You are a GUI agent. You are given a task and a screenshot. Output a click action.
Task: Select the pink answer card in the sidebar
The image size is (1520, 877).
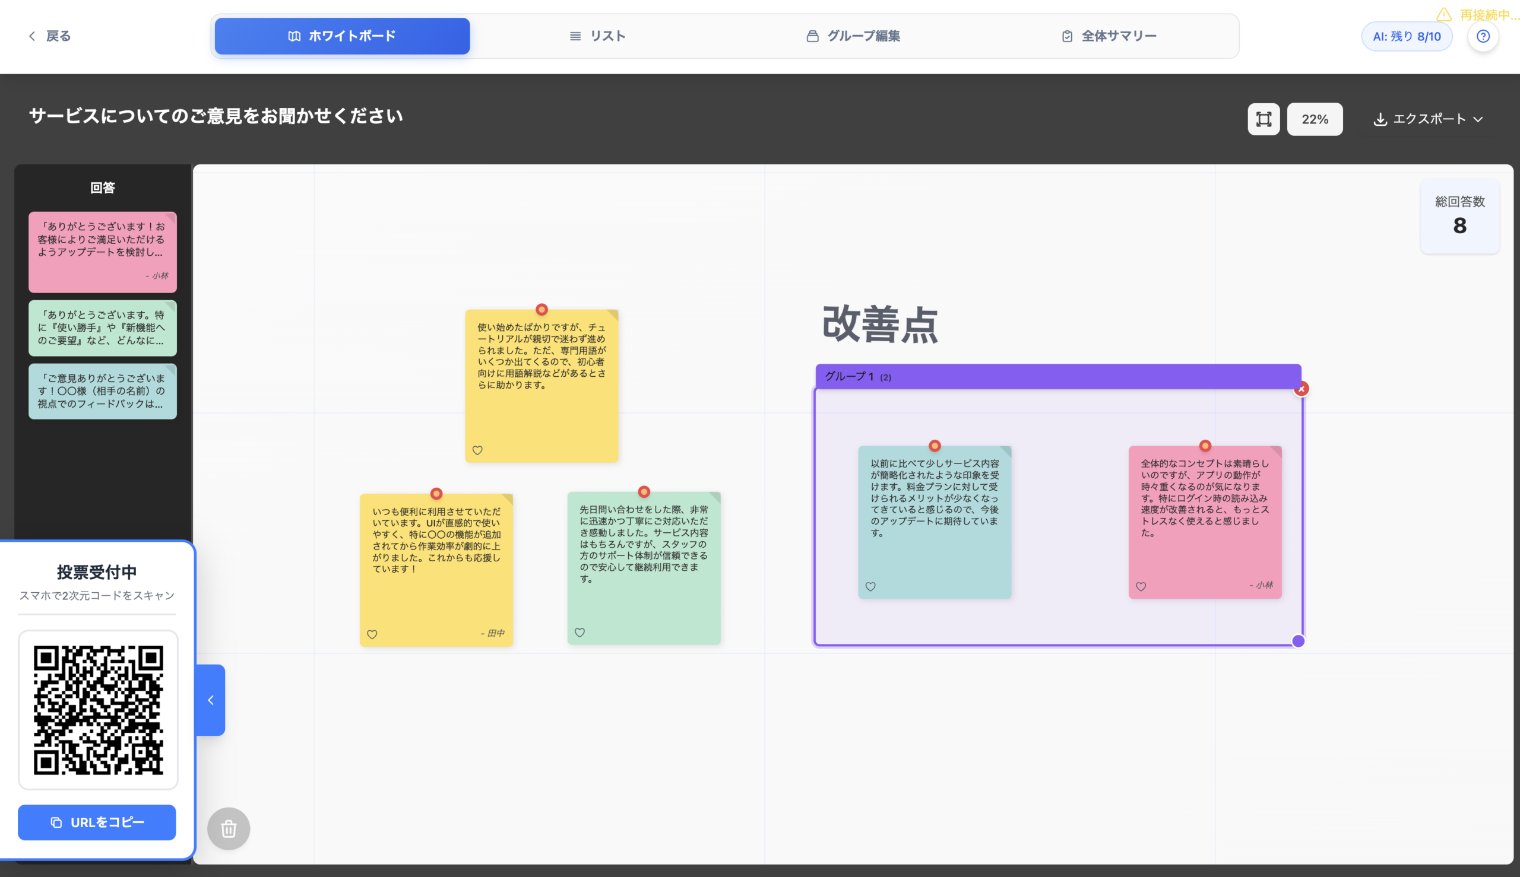(103, 252)
